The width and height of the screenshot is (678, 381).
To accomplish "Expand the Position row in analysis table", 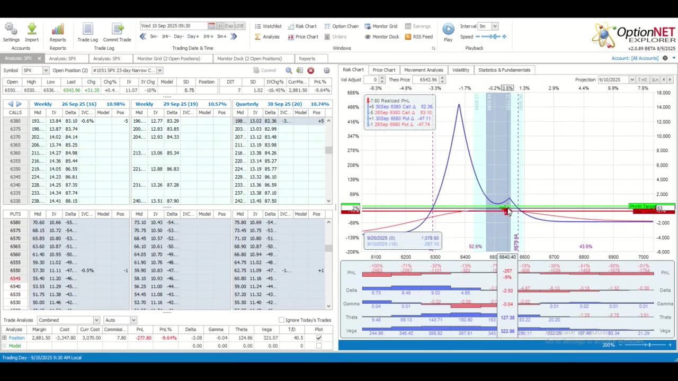I will [x=4, y=338].
